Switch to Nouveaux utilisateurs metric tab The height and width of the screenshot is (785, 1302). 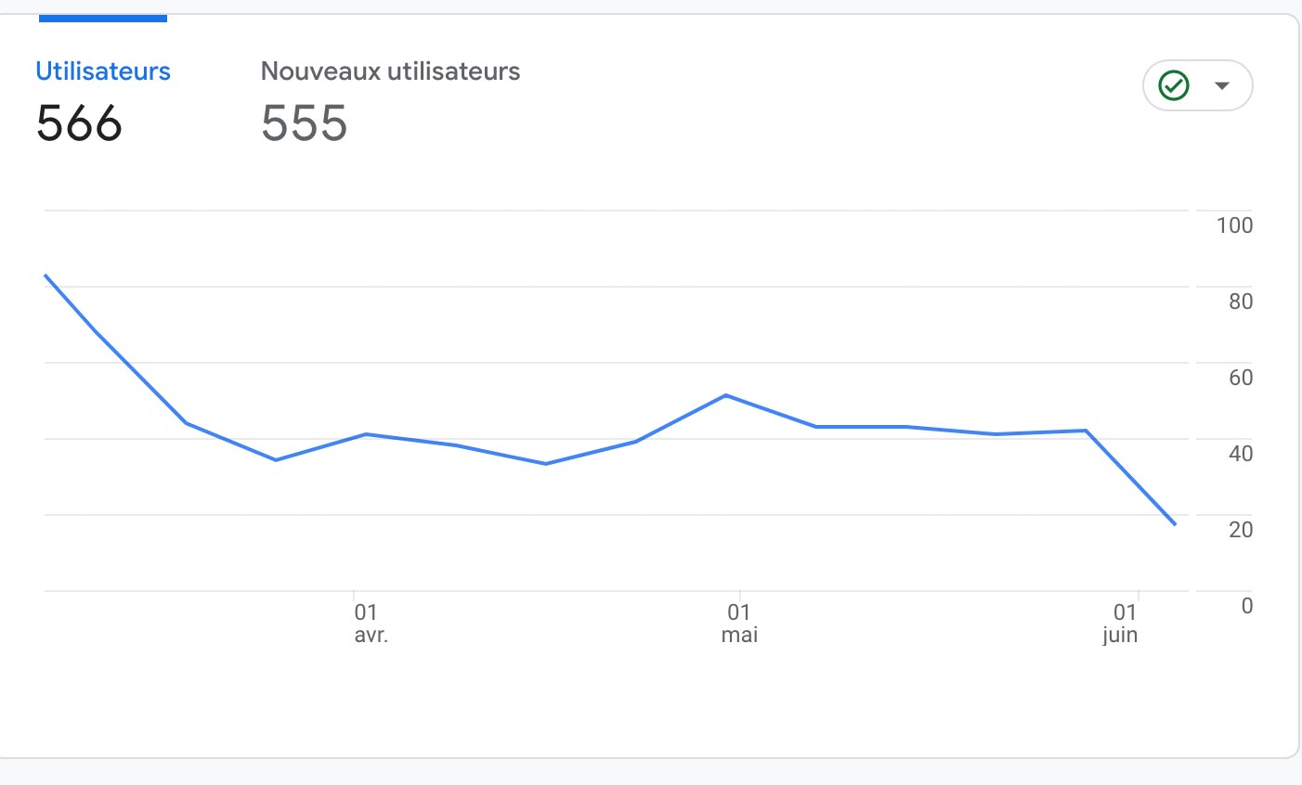(390, 71)
